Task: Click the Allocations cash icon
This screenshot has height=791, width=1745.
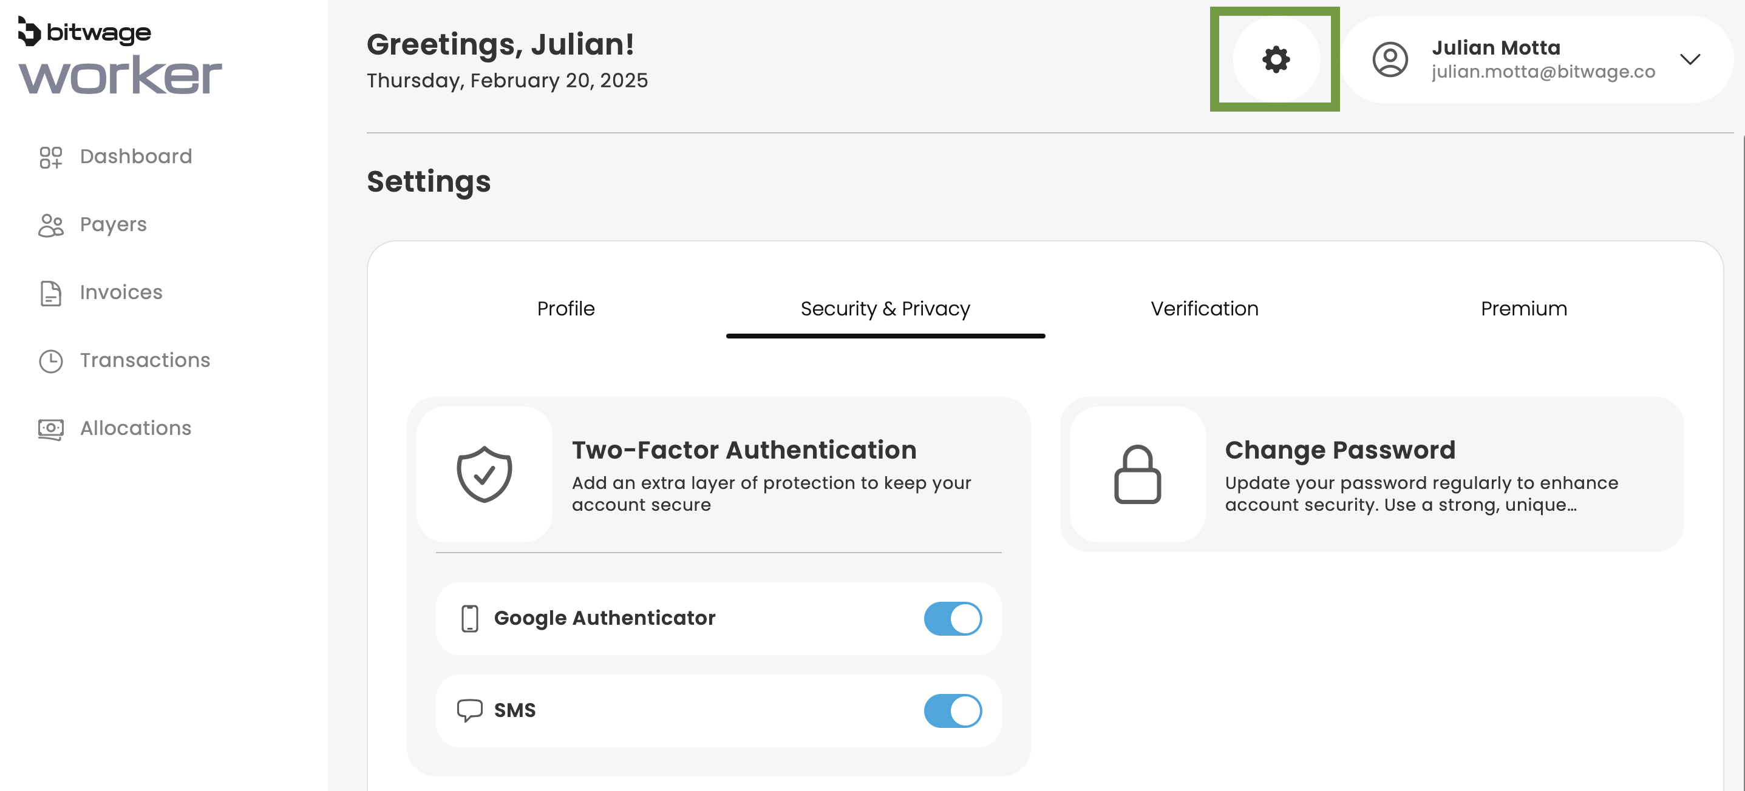Action: [x=51, y=429]
